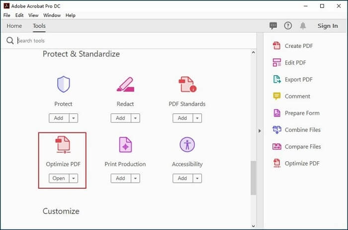Screen dimensions: 348x230
Task: Expand the Accessibility Add dropdown arrow
Action: 197,178
